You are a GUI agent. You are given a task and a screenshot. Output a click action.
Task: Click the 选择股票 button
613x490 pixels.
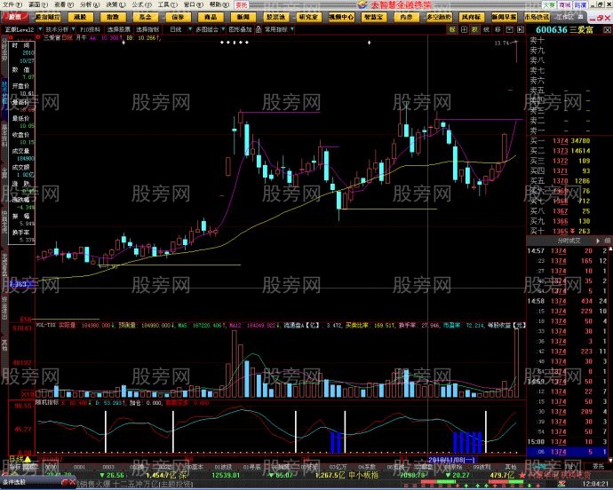pyautogui.click(x=119, y=29)
